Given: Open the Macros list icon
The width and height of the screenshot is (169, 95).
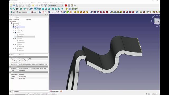Looking at the screenshot, I should (72, 5).
